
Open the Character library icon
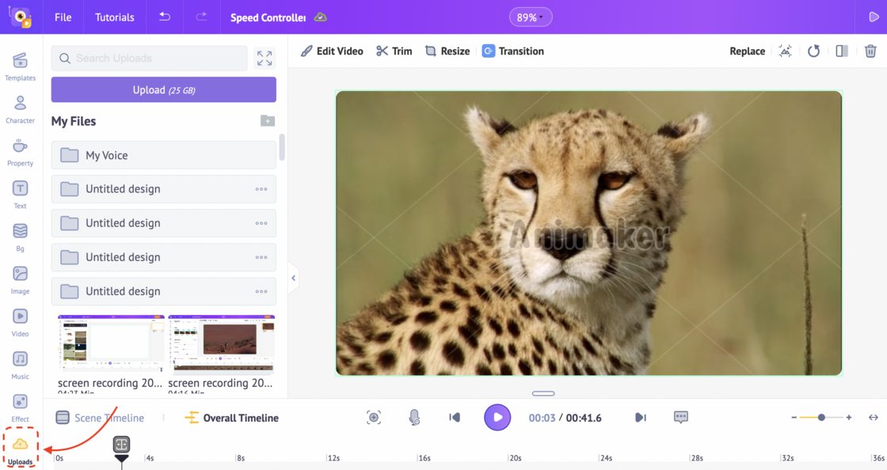click(x=20, y=108)
